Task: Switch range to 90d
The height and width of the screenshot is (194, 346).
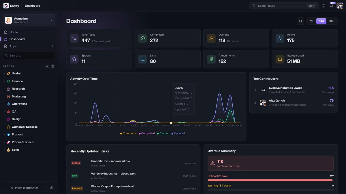Action: pos(332,21)
